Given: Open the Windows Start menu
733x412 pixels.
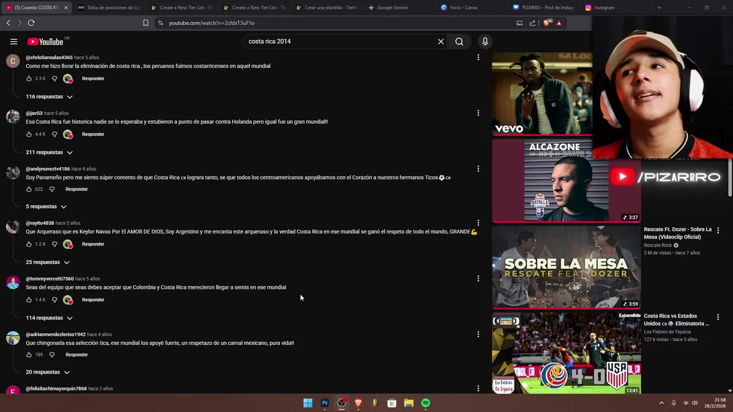Looking at the screenshot, I should [x=308, y=403].
